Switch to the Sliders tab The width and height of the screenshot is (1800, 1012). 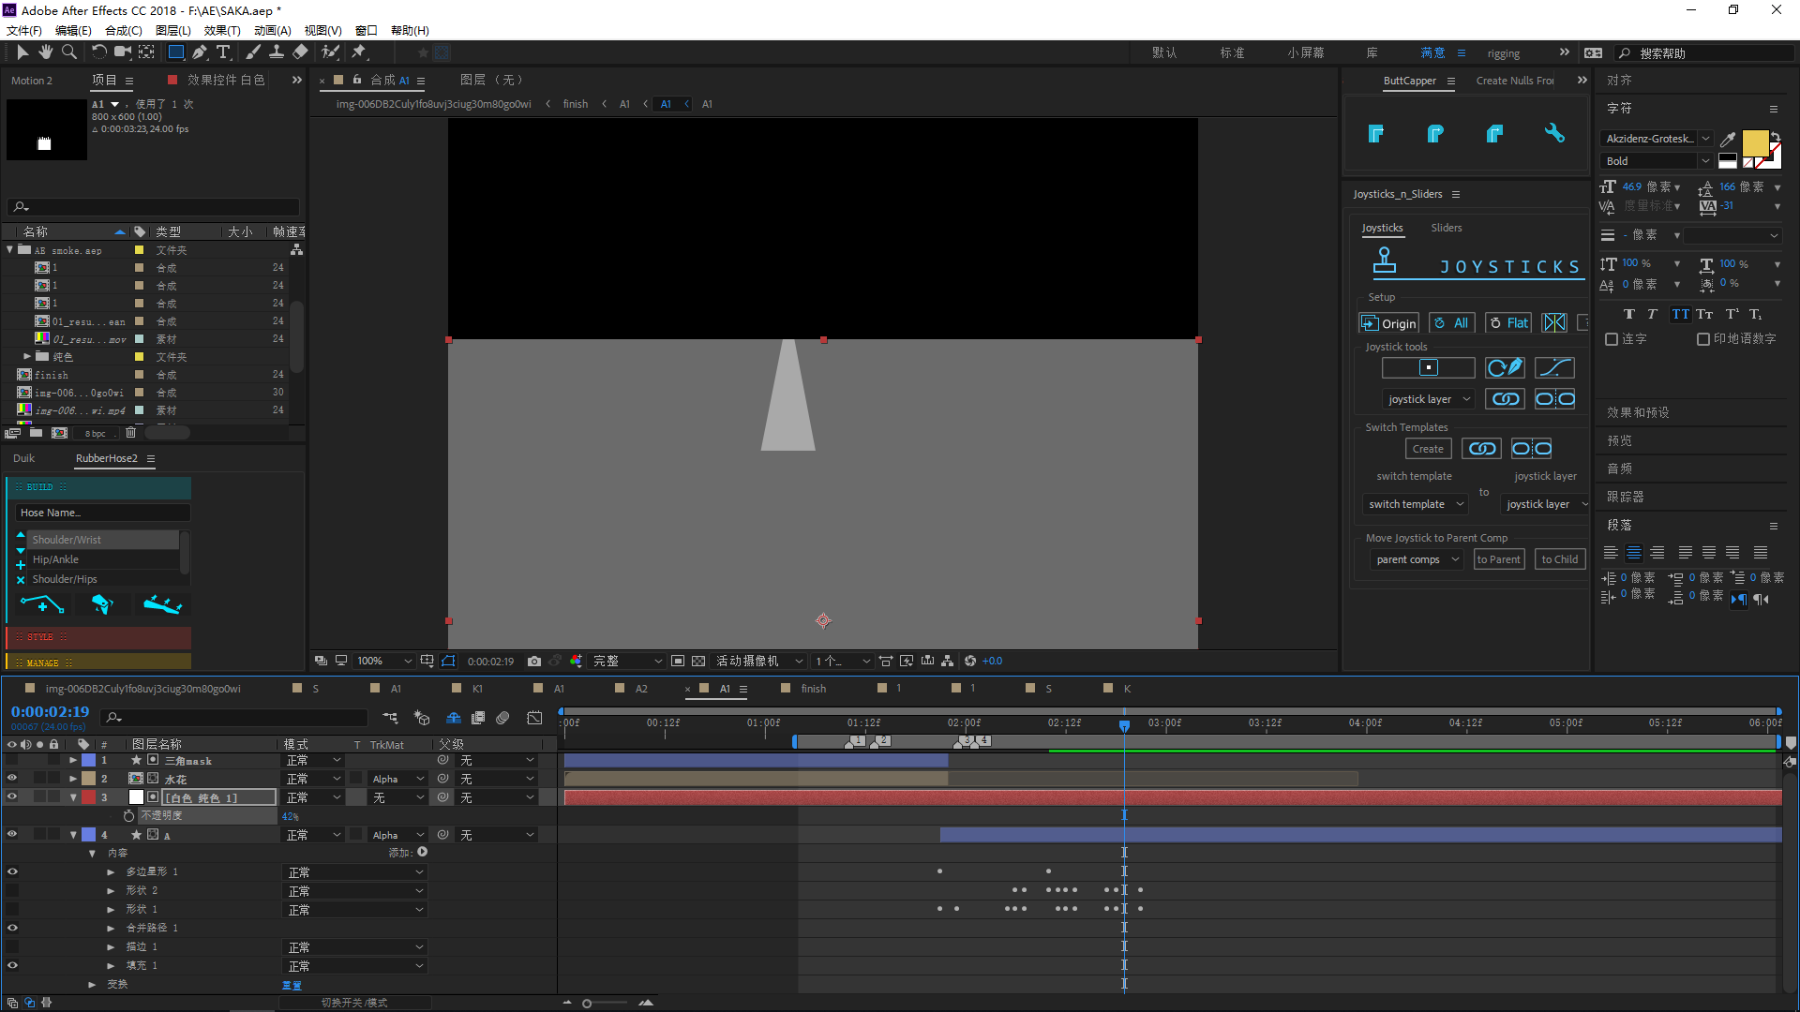[x=1446, y=228]
